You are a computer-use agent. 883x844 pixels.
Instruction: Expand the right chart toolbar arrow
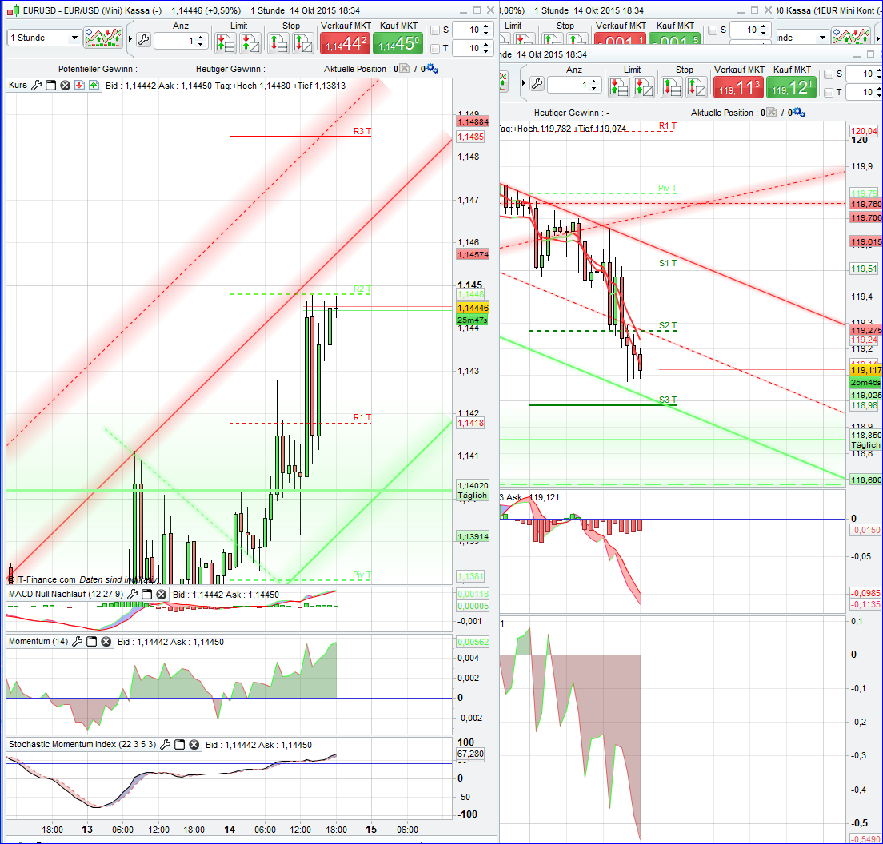click(x=523, y=81)
